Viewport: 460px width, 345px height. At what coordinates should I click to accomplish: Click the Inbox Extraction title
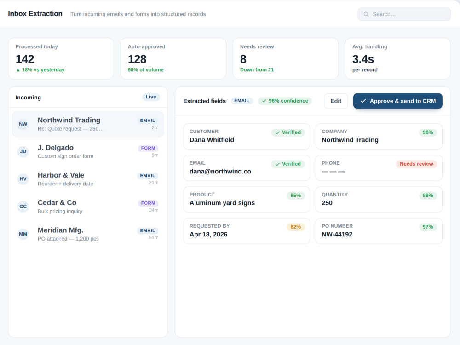tap(35, 14)
